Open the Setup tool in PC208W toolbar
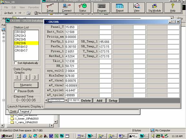This screenshot has height=139, width=186. pos(50,8)
